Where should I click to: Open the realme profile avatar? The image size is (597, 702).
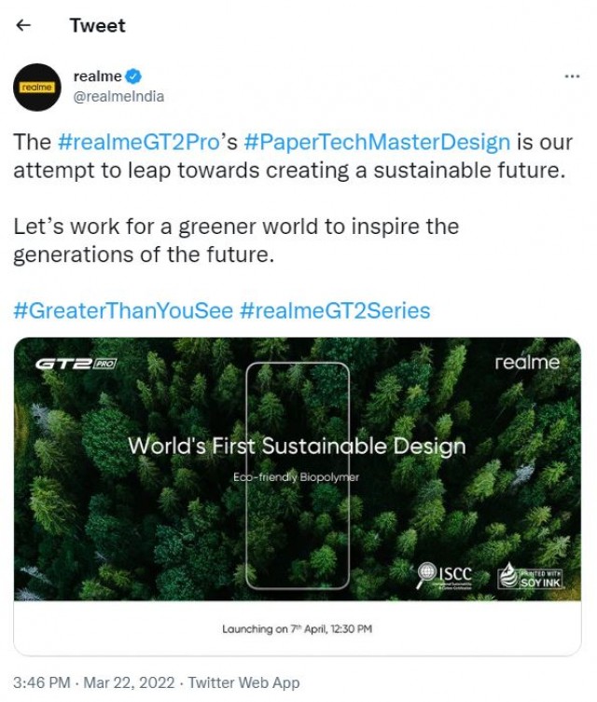pos(37,86)
